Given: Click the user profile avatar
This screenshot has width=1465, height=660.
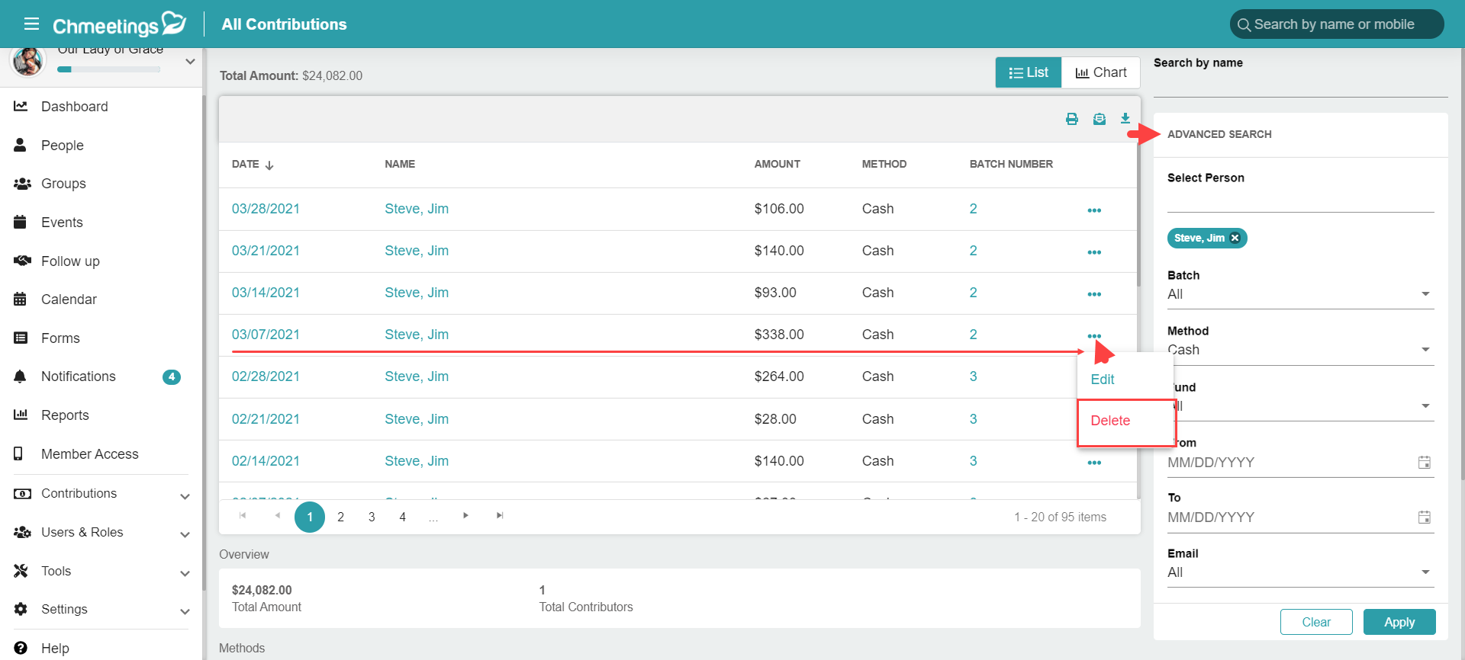Looking at the screenshot, I should (x=28, y=61).
